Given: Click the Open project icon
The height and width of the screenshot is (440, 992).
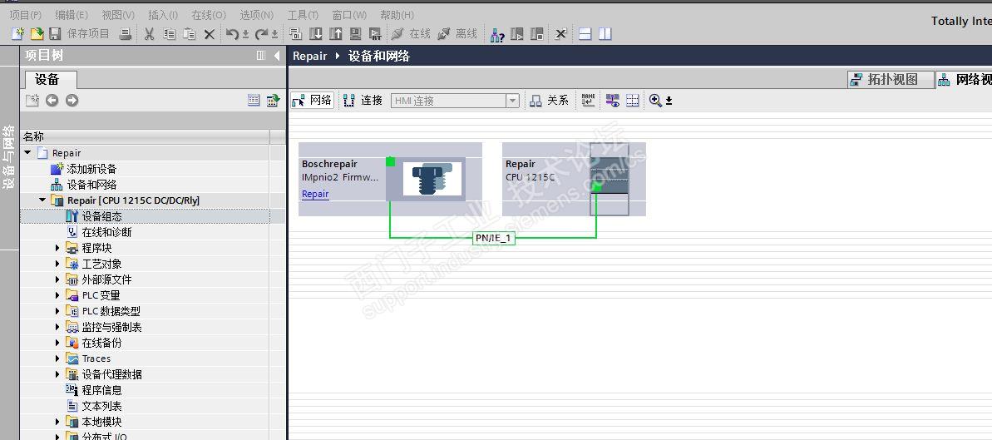Looking at the screenshot, I should (x=37, y=34).
